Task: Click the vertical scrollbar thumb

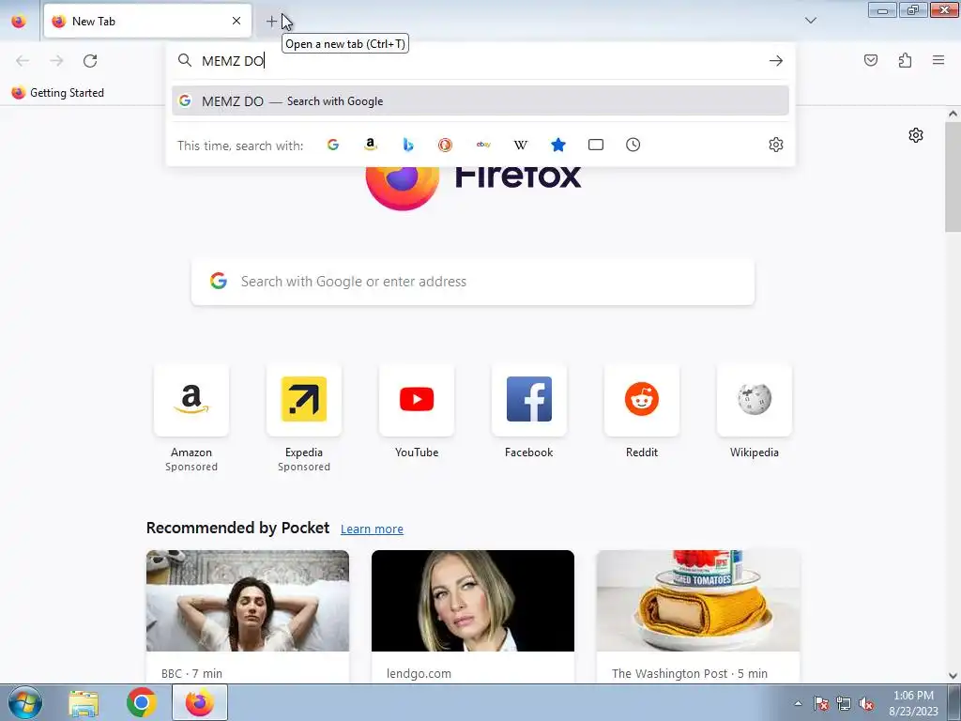Action: coord(953,177)
